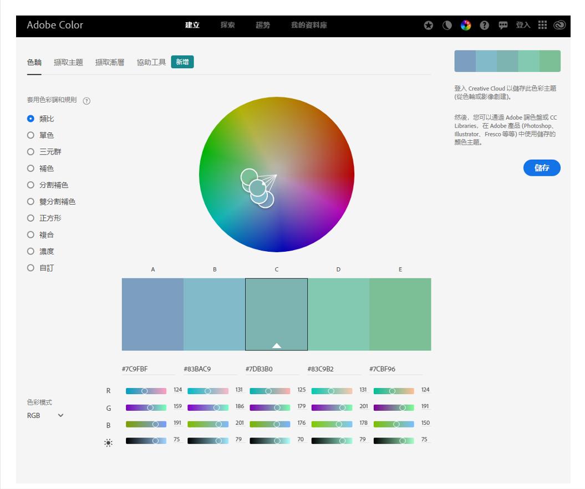Toggle dark mode with the moon icon
The image size is (585, 489).
(447, 26)
